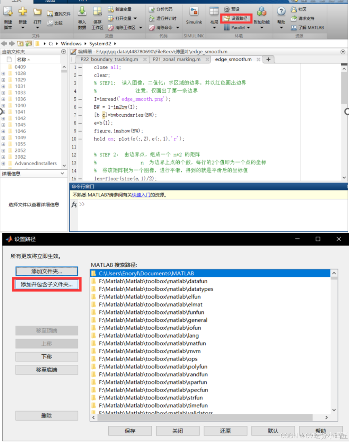
Task: Click the Layout (布局) icon
Action: [214, 12]
